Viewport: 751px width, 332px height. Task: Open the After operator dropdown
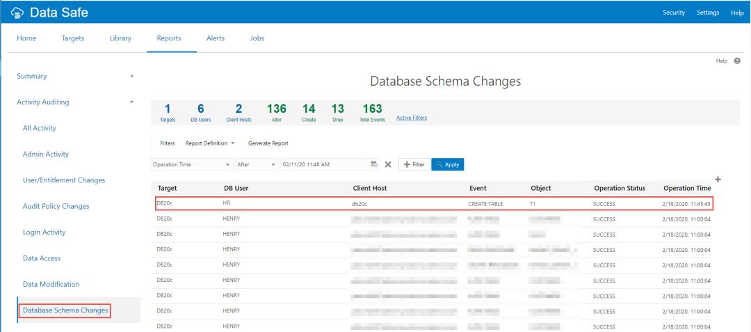click(255, 164)
